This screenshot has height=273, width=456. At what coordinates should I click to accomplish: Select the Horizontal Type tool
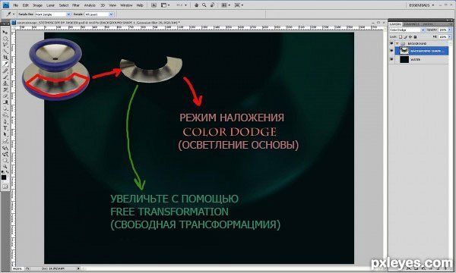5,128
